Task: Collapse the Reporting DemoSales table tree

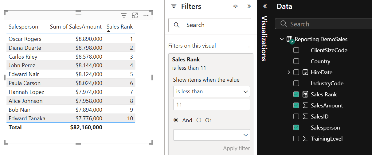Action: pos(282,39)
